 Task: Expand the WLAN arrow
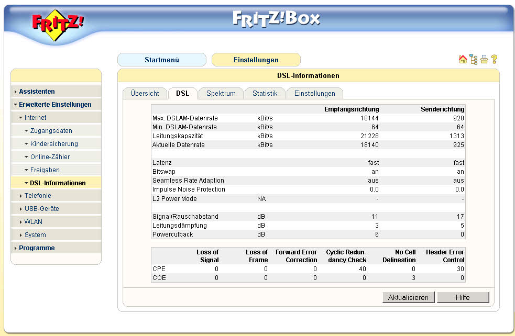click(x=20, y=222)
